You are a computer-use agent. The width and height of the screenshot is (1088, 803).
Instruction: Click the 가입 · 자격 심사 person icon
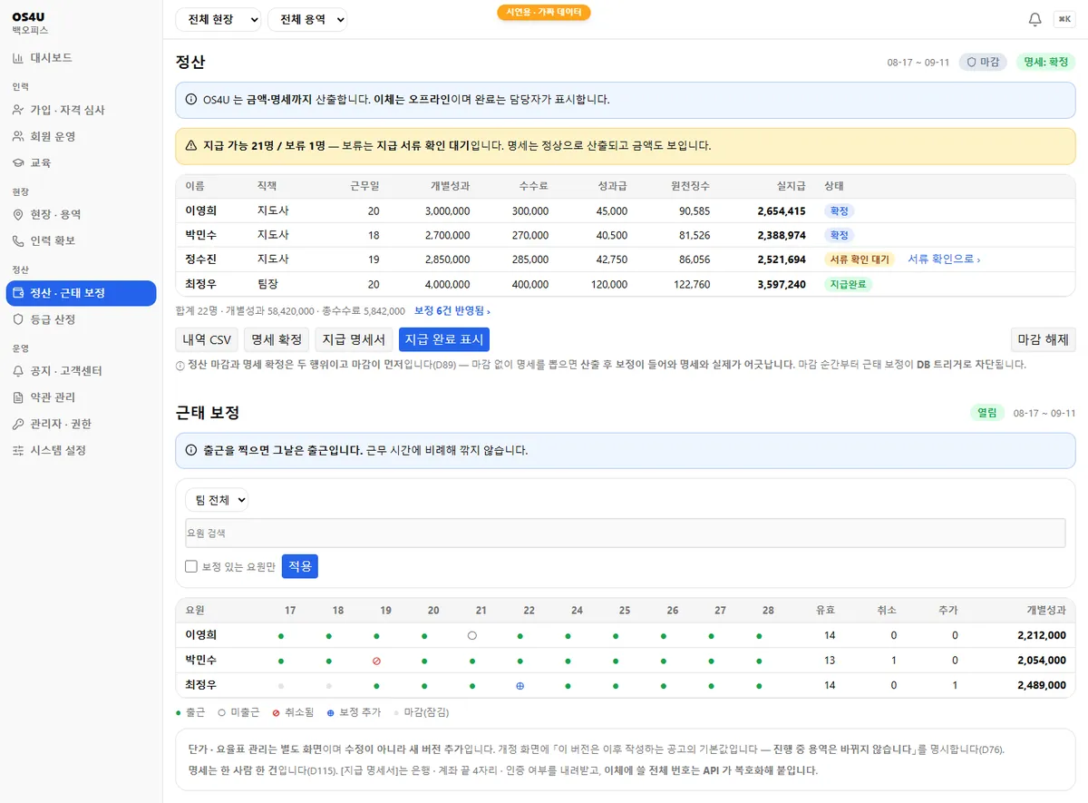(x=18, y=110)
